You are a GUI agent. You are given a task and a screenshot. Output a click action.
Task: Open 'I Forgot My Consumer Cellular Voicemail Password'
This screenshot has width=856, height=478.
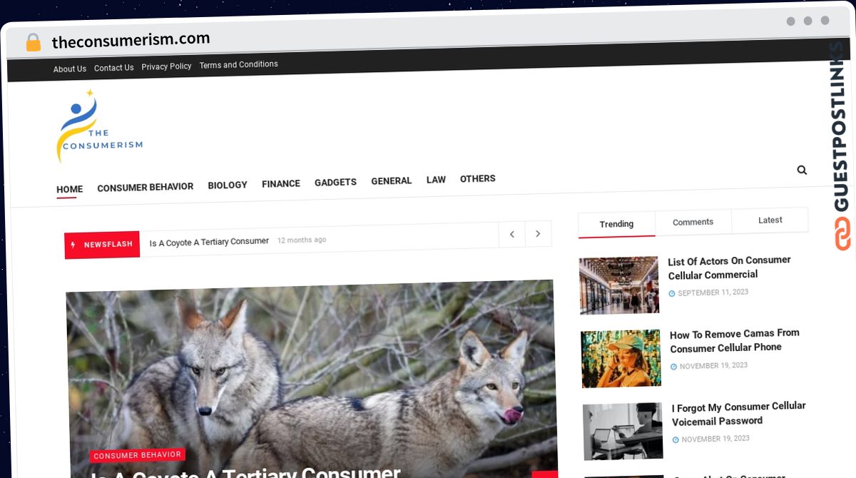[x=739, y=414]
